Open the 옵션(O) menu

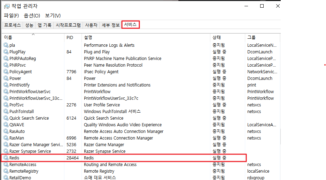click(x=32, y=16)
